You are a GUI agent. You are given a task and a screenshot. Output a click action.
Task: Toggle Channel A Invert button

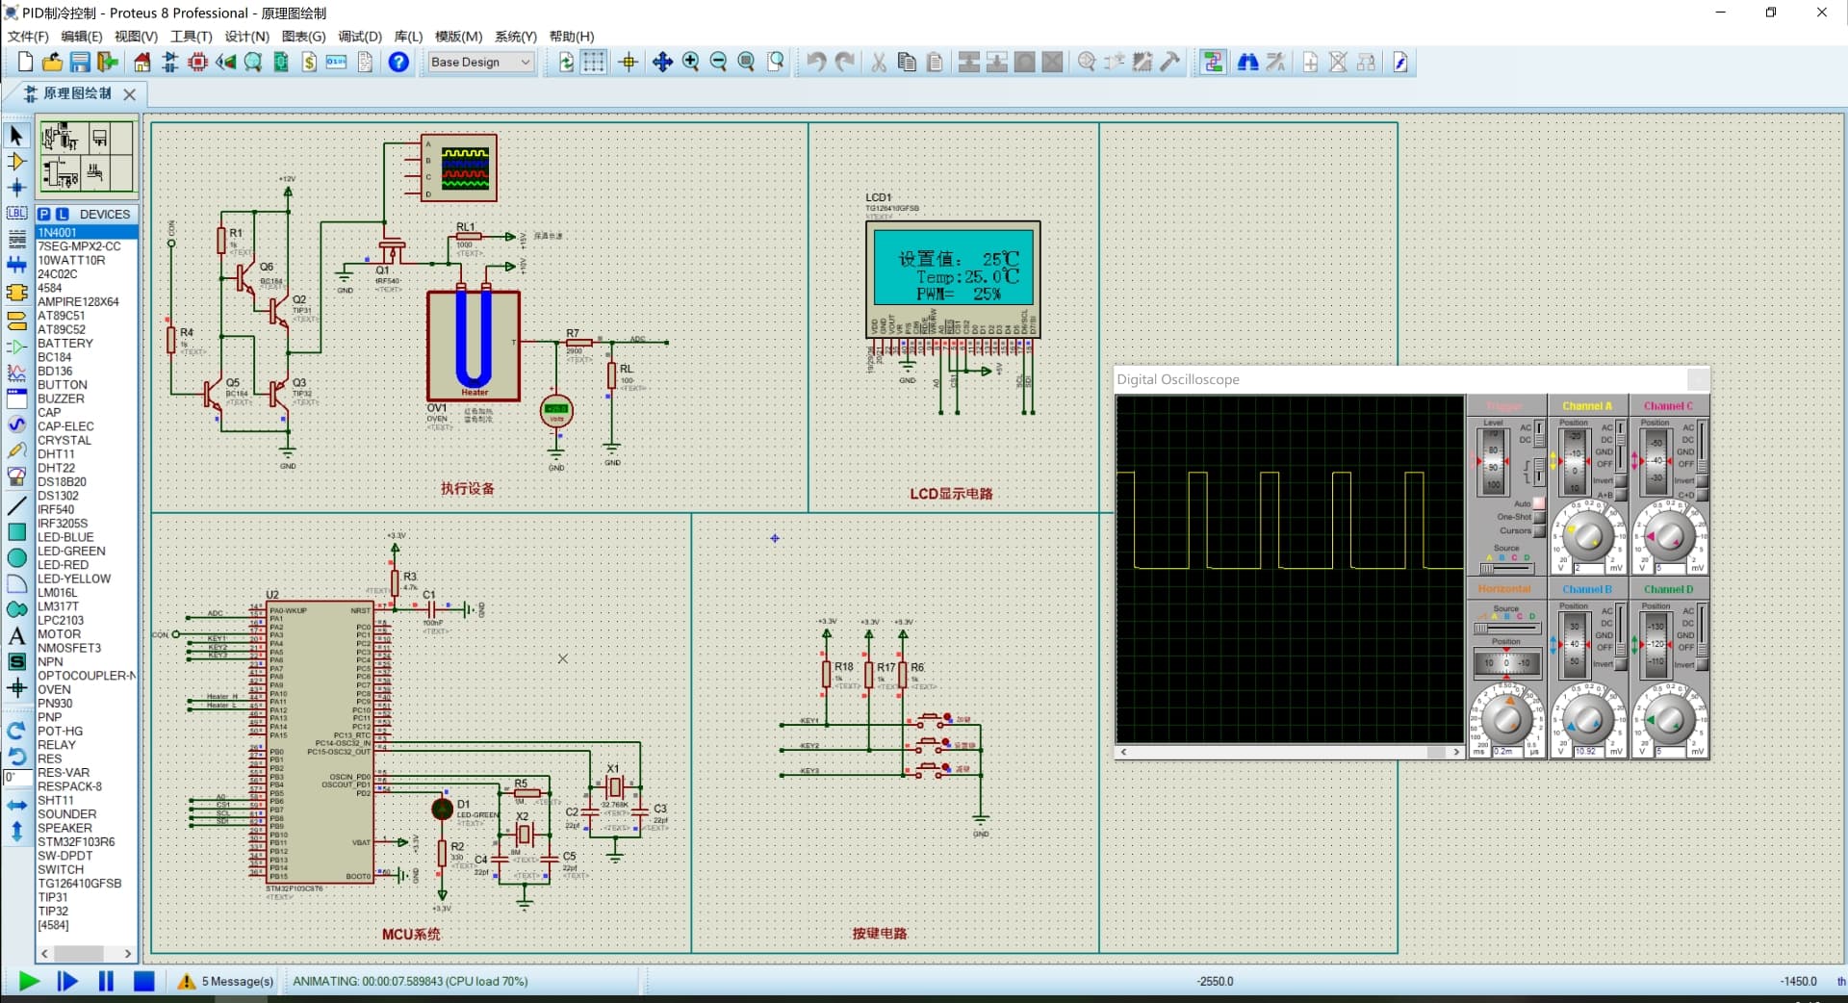1621,481
